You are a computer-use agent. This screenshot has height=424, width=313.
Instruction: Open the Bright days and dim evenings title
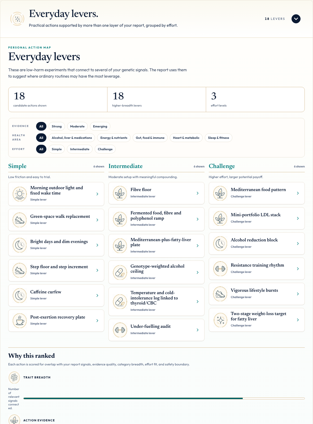[x=59, y=242]
